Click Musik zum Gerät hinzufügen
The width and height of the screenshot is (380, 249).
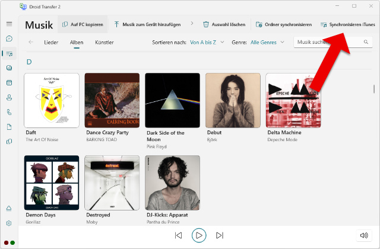[x=147, y=24]
